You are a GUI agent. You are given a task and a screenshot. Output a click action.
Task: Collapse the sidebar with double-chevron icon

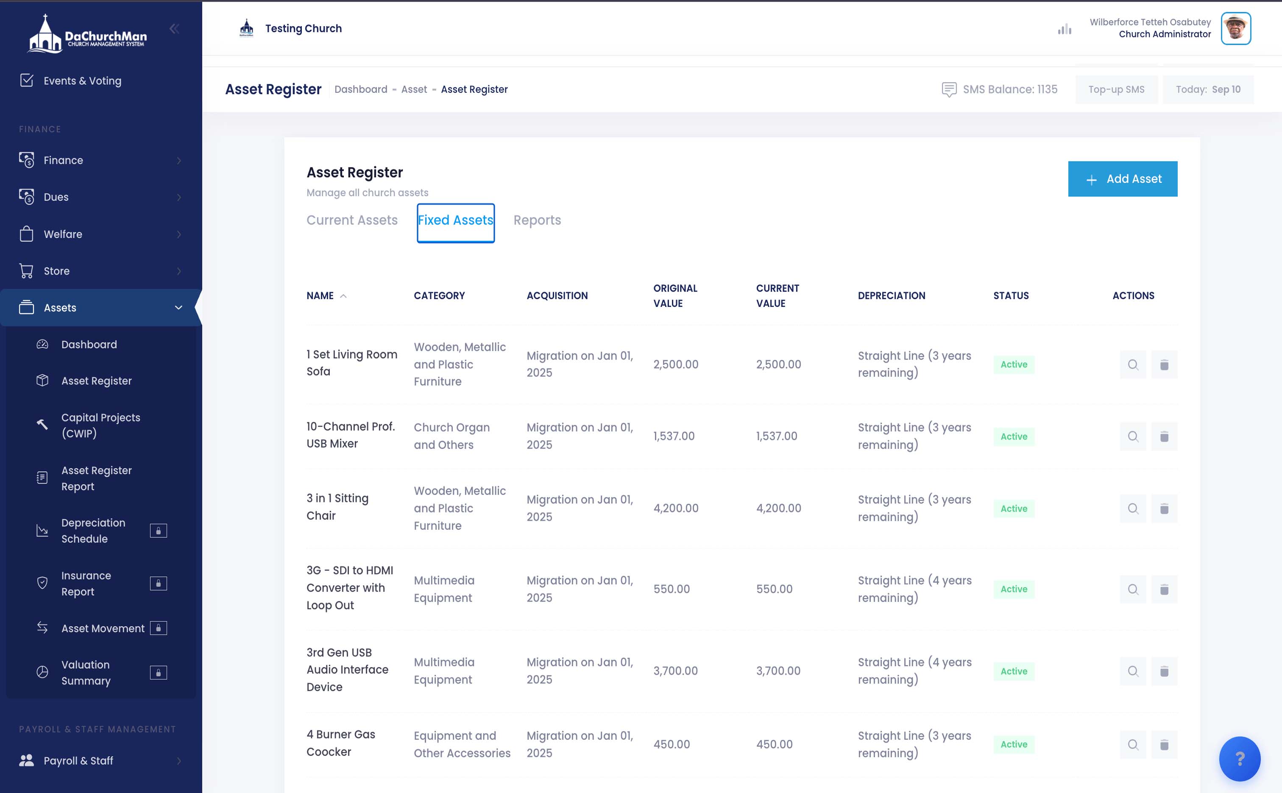point(174,29)
